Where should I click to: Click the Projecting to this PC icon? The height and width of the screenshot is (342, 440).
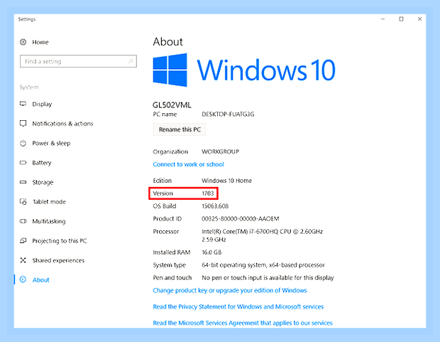tap(23, 241)
